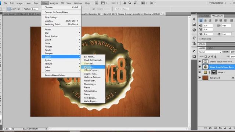The image size is (235, 132).
Task: Justify paragraph with last line right
Action: [225, 21]
